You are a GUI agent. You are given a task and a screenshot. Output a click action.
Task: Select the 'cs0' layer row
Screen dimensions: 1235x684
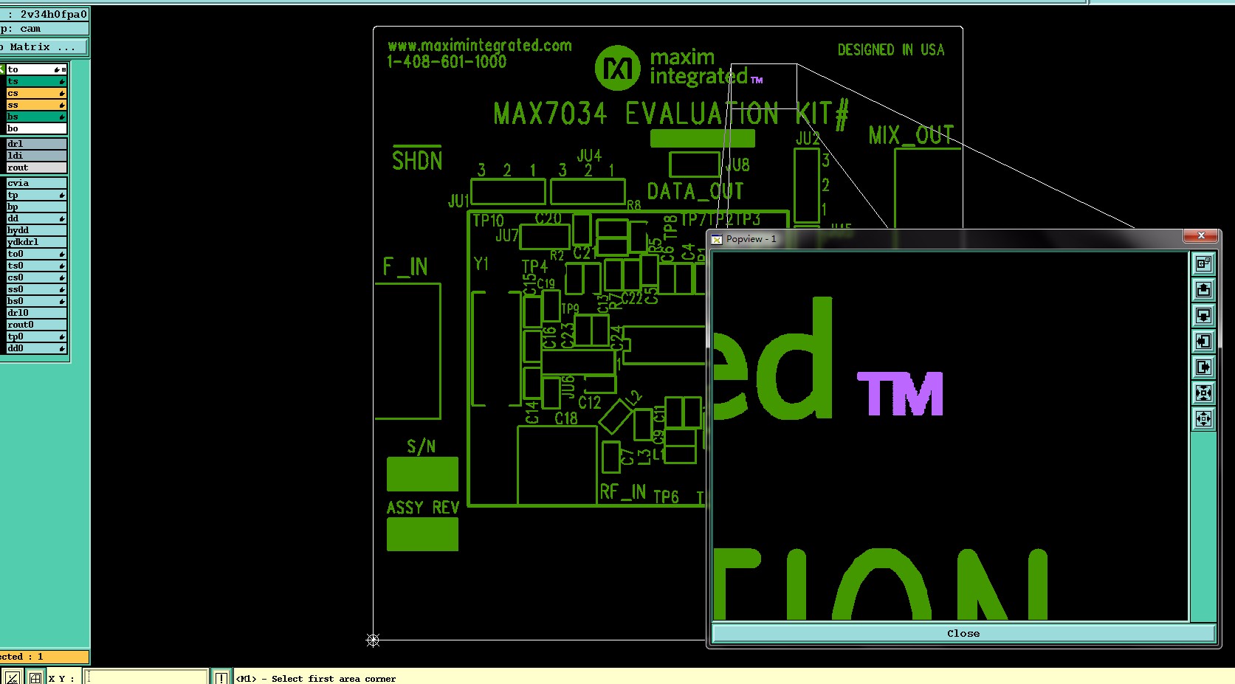click(x=36, y=277)
